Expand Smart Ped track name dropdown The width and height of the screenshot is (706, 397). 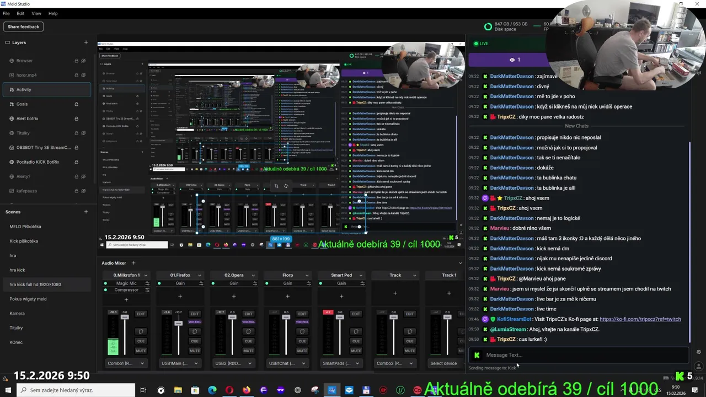coord(361,275)
